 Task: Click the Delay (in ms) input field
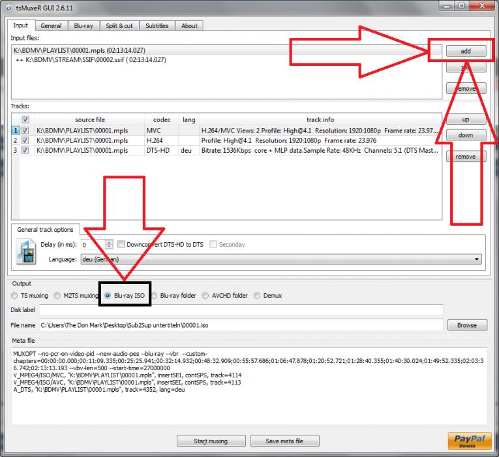[93, 245]
